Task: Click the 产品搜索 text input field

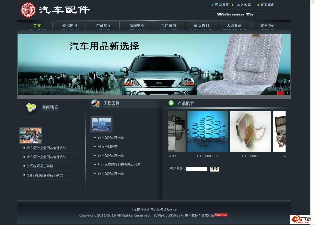Action: [x=196, y=169]
